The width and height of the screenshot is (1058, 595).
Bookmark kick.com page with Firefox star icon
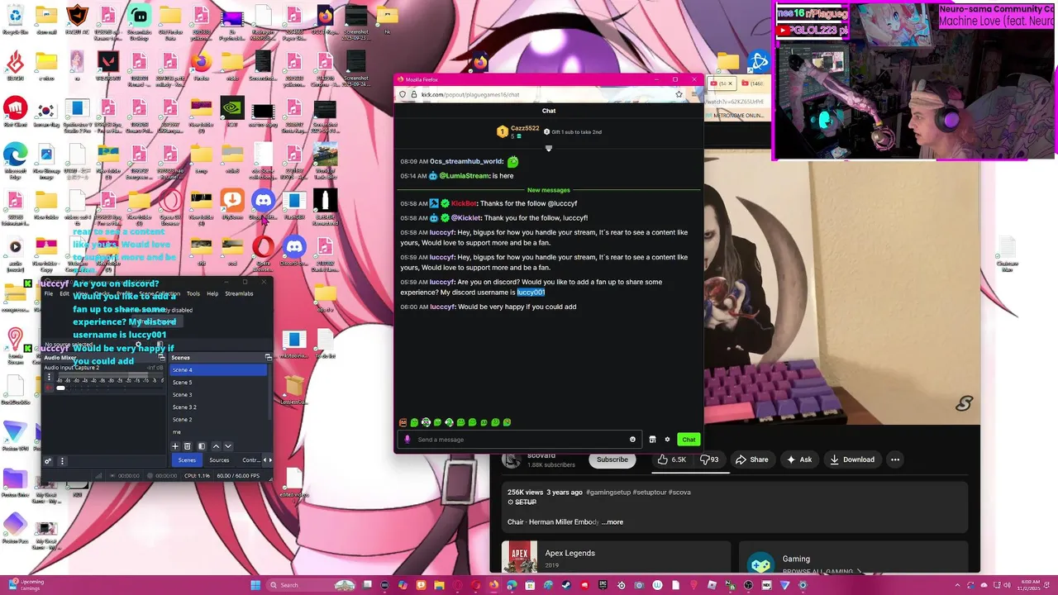tap(679, 94)
